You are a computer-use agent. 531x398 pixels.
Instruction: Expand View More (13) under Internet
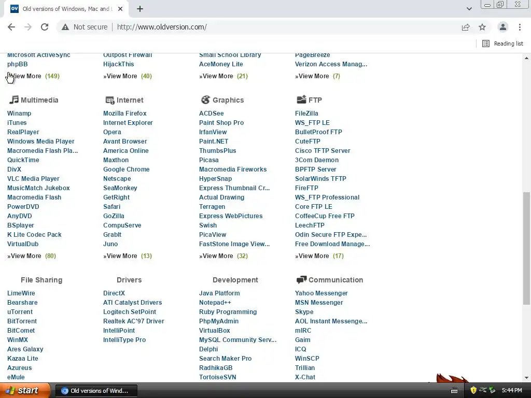tap(128, 256)
